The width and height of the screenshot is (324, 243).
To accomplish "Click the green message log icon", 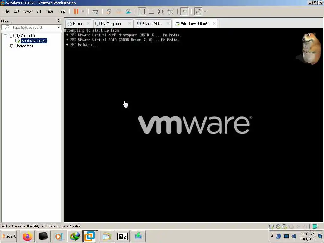I will click(315, 227).
